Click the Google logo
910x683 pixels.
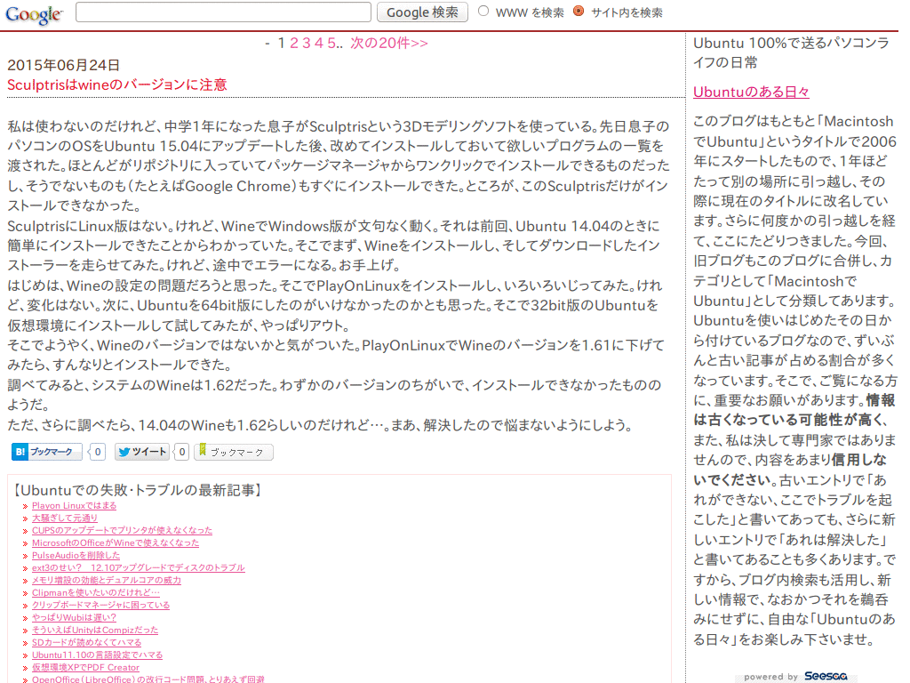pos(34,14)
